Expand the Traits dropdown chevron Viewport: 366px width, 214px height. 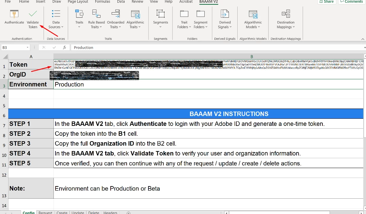point(79,27)
